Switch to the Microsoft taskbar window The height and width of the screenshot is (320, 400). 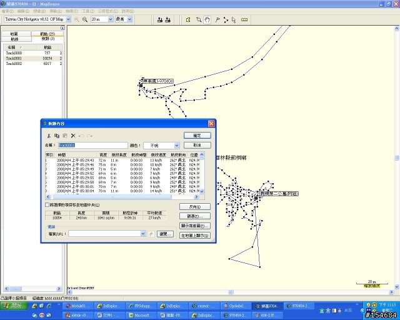[x=141, y=315]
